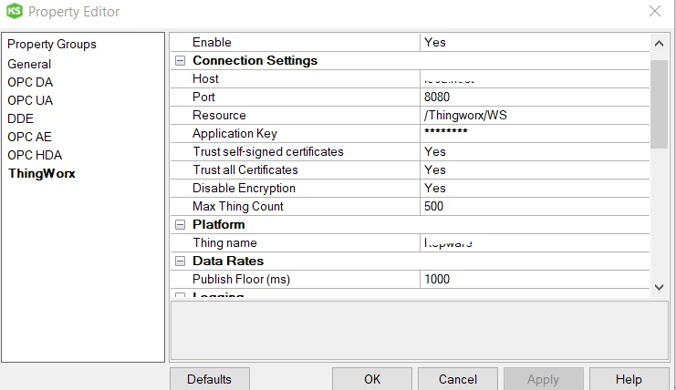The image size is (676, 390).
Task: Collapse the Data Rates section
Action: (x=181, y=261)
